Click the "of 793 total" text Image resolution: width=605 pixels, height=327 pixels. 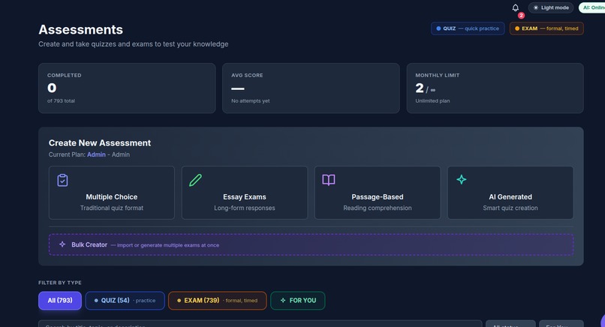point(61,101)
